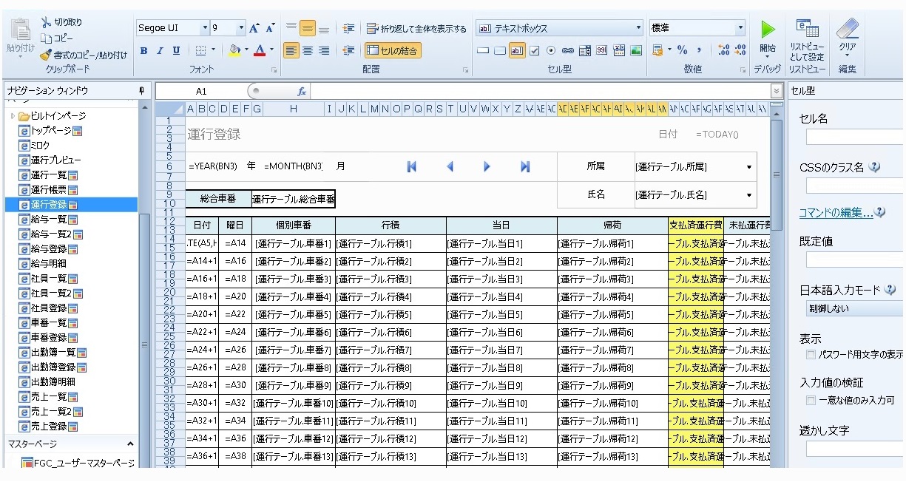The image size is (906, 482).
Task: Apply the date picker cell type icon
Action: tap(620, 50)
